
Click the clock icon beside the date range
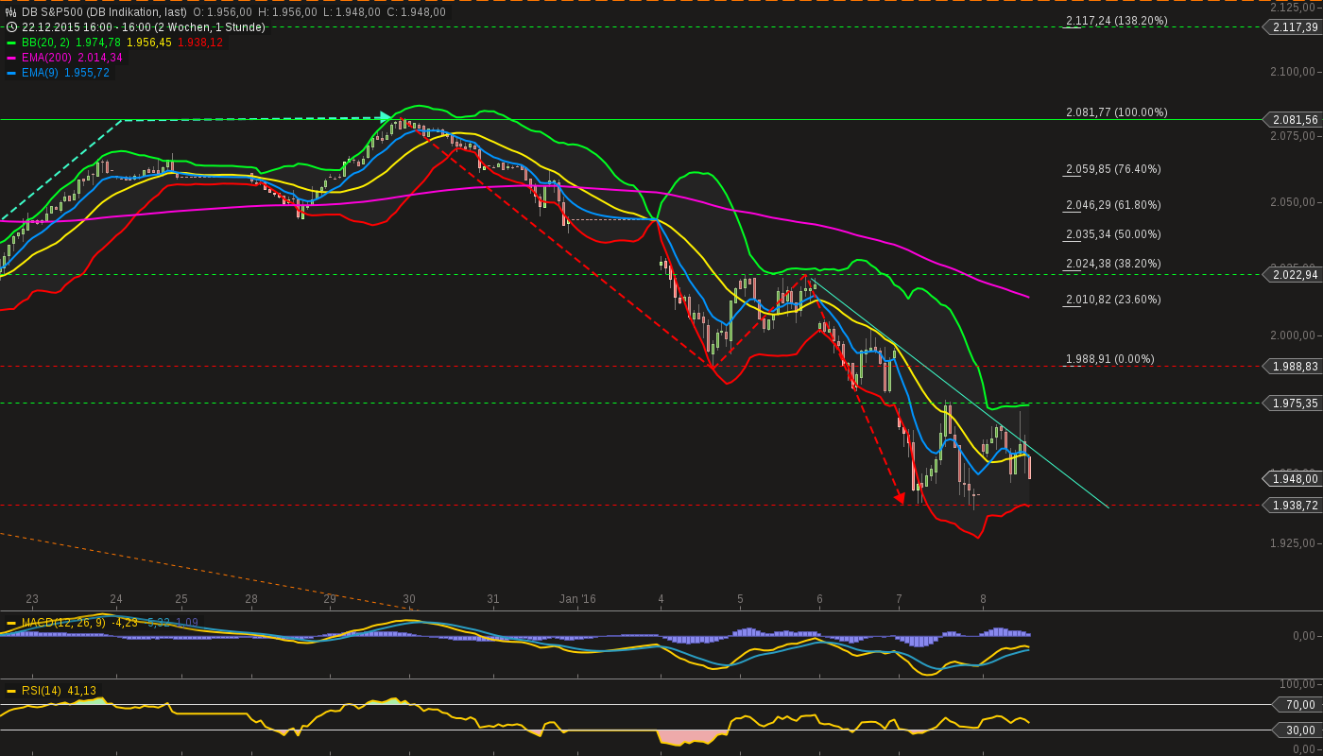[x=11, y=27]
